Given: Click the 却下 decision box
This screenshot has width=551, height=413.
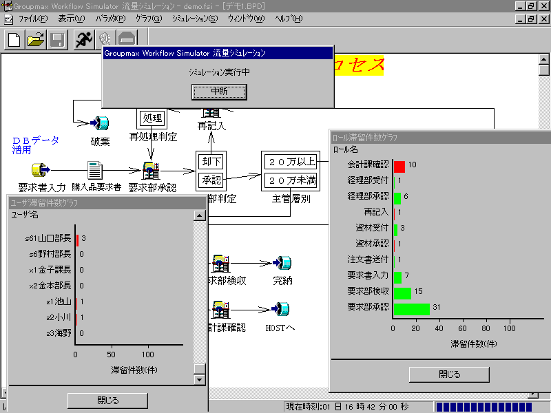Looking at the screenshot, I should (211, 161).
